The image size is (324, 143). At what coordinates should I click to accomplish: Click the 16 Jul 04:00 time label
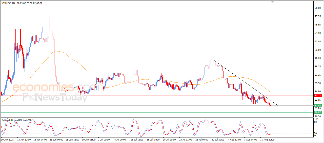point(153,139)
